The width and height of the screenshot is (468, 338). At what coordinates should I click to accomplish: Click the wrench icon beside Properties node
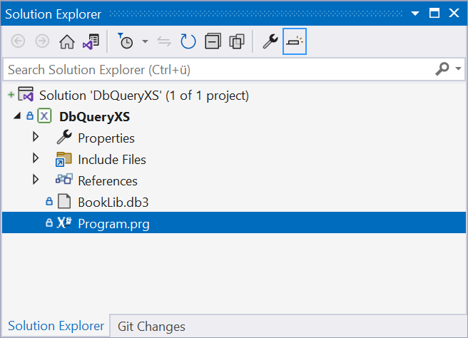(x=64, y=137)
